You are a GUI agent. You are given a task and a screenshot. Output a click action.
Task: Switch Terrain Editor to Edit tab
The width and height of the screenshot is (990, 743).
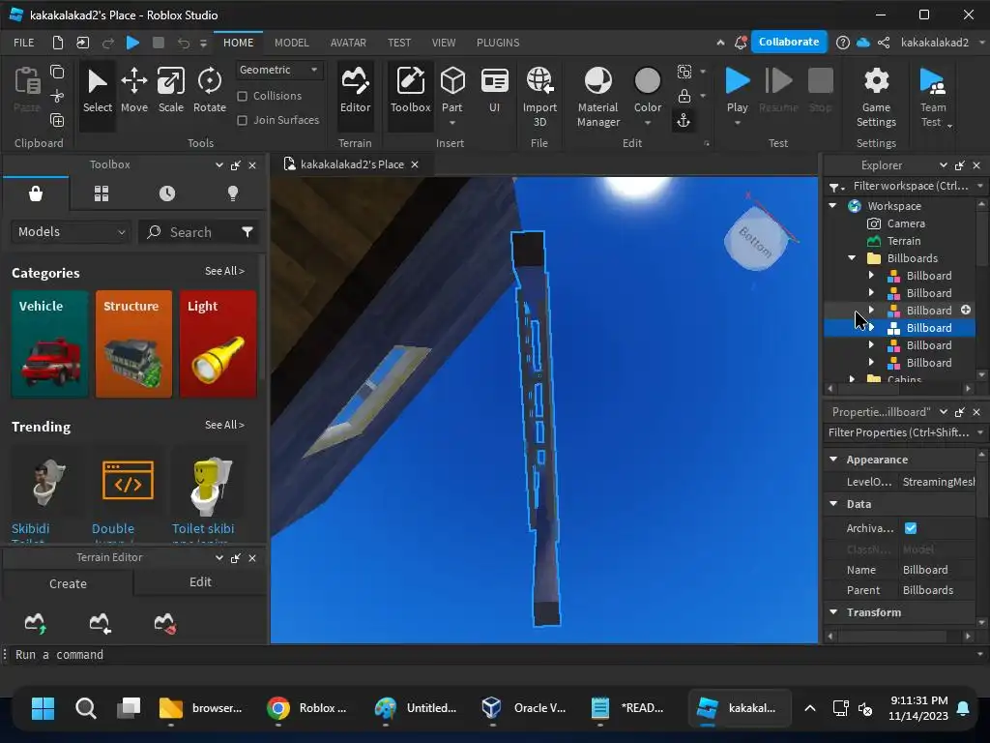pos(200,581)
